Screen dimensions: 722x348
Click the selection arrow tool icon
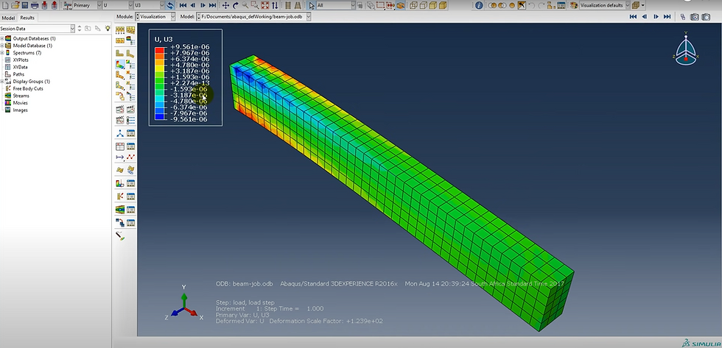coord(312,5)
